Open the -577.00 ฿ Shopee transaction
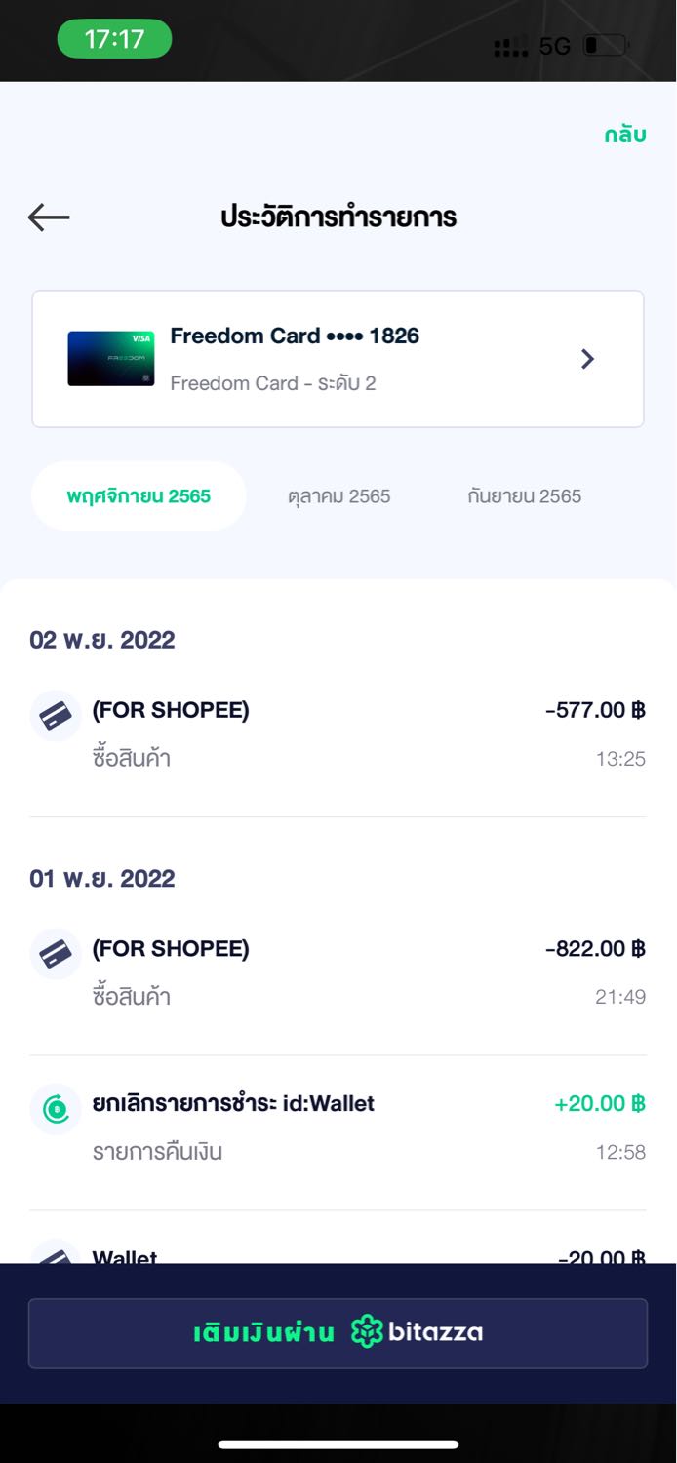677x1463 pixels. pyautogui.click(x=338, y=733)
